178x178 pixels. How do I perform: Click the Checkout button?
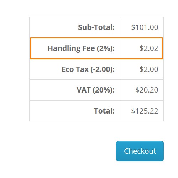pos(140,151)
